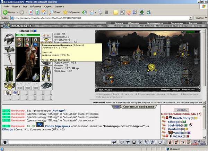Expand the address bar dropdown
This screenshot has height=151, width=208.
coord(191,18)
